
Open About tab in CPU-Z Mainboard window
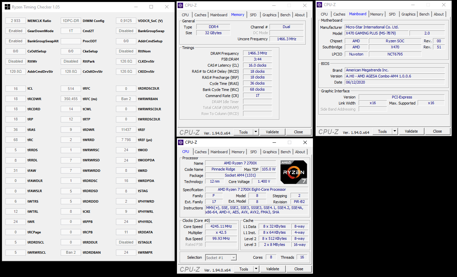[439, 14]
